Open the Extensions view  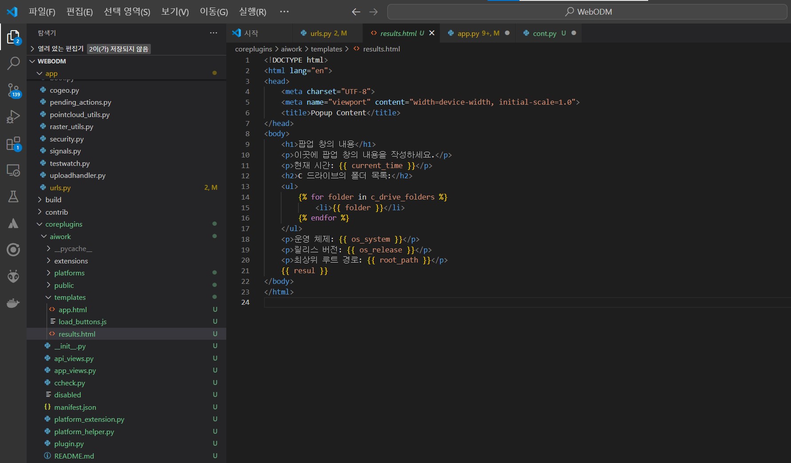tap(13, 144)
